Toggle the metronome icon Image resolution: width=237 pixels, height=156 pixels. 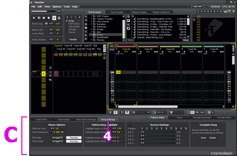[x=59, y=18]
